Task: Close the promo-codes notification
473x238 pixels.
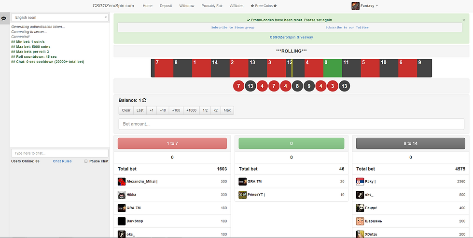Action: pos(464,20)
